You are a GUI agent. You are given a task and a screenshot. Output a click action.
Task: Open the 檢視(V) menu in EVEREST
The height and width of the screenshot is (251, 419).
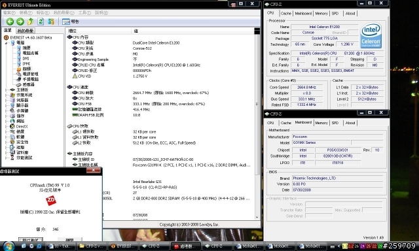pos(26,12)
